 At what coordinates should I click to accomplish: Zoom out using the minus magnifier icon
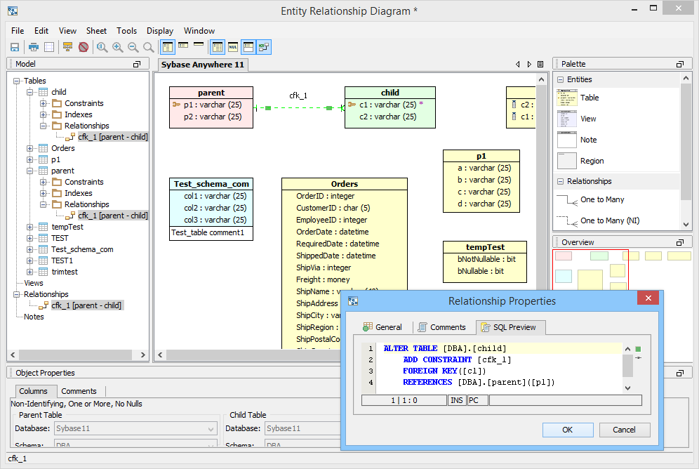point(133,47)
